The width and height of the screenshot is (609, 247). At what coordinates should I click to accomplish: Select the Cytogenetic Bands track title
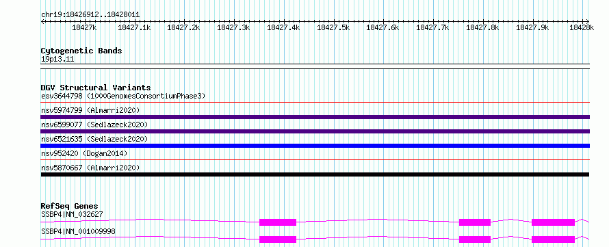click(81, 51)
